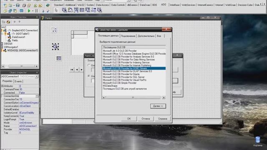Open the run options dropdown arrow beside Run
Image resolution: width=267 pixels, height=150 pixels.
[33, 11]
